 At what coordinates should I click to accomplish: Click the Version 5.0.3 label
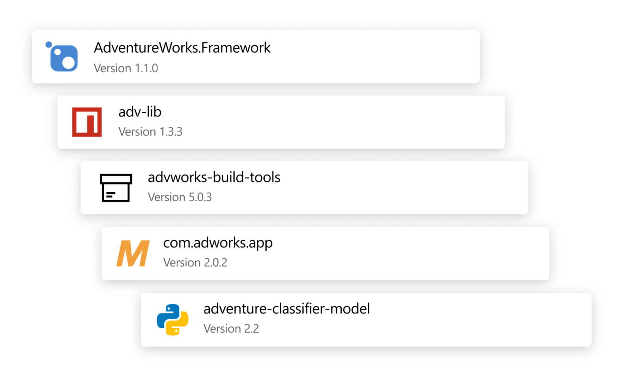click(x=180, y=197)
